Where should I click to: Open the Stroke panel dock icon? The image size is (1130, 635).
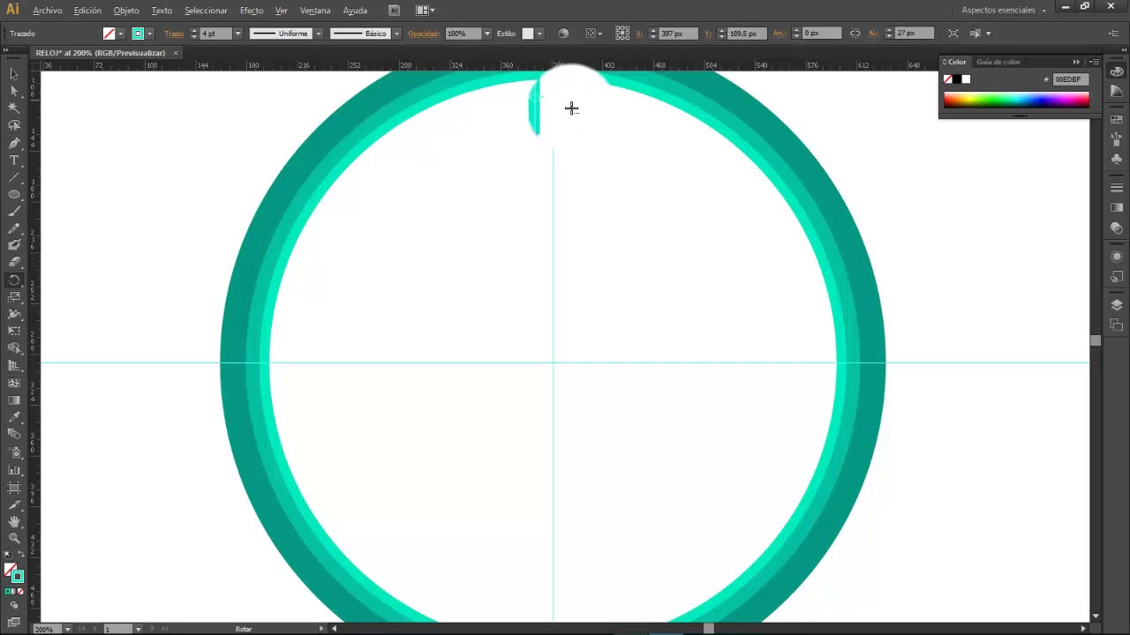coord(1117,188)
